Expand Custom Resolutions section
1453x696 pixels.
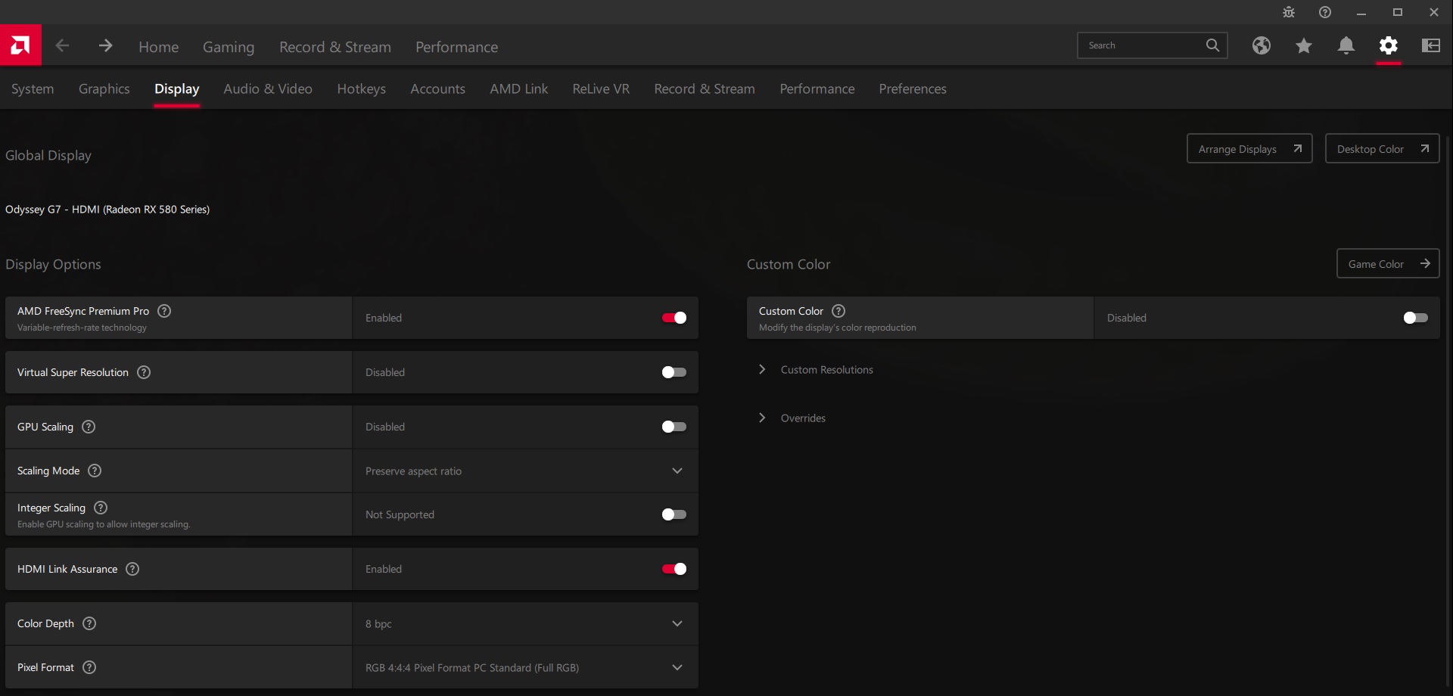(817, 370)
